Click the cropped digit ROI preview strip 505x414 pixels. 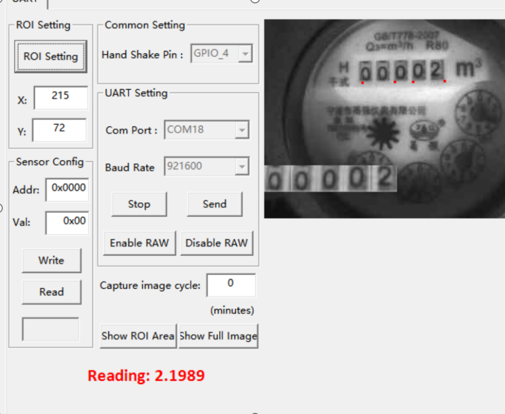pyautogui.click(x=330, y=178)
